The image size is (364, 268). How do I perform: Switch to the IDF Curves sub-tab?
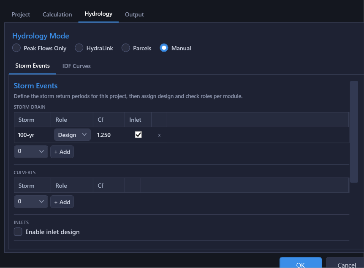(x=76, y=66)
